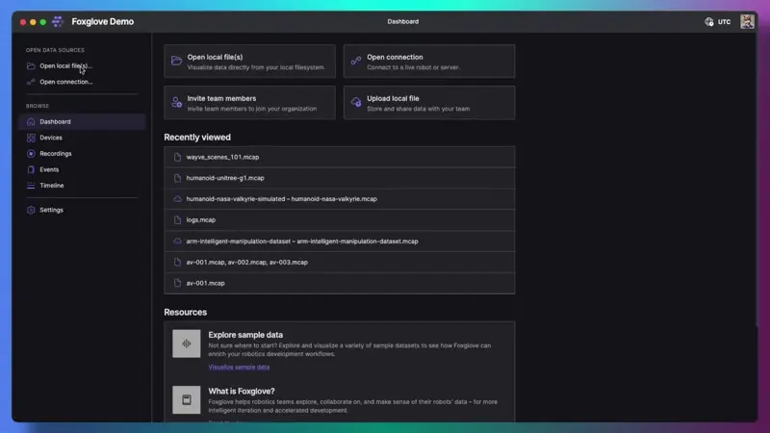
Task: Click the Upload local file cloud icon
Action: tap(356, 102)
